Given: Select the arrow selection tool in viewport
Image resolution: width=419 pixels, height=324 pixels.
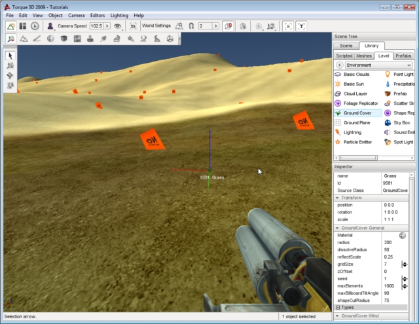Looking at the screenshot, I should click(10, 56).
